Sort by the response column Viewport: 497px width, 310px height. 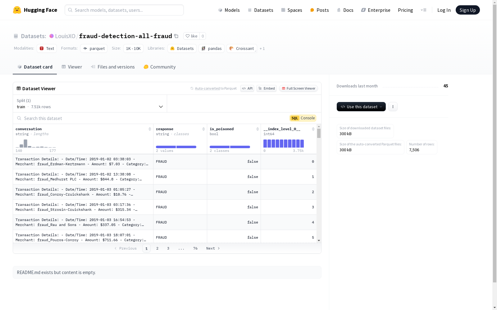[x=203, y=129]
